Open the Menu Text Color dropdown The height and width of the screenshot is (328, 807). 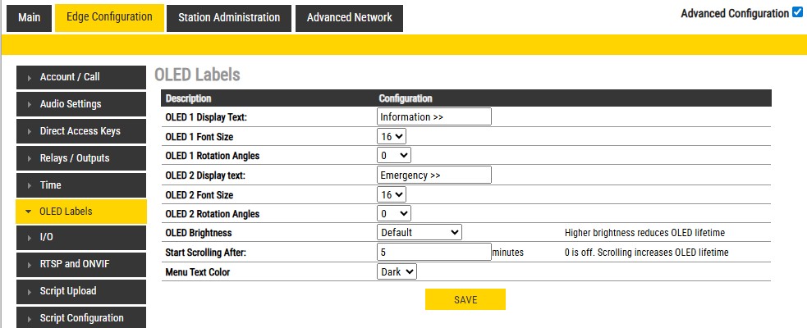pos(397,271)
